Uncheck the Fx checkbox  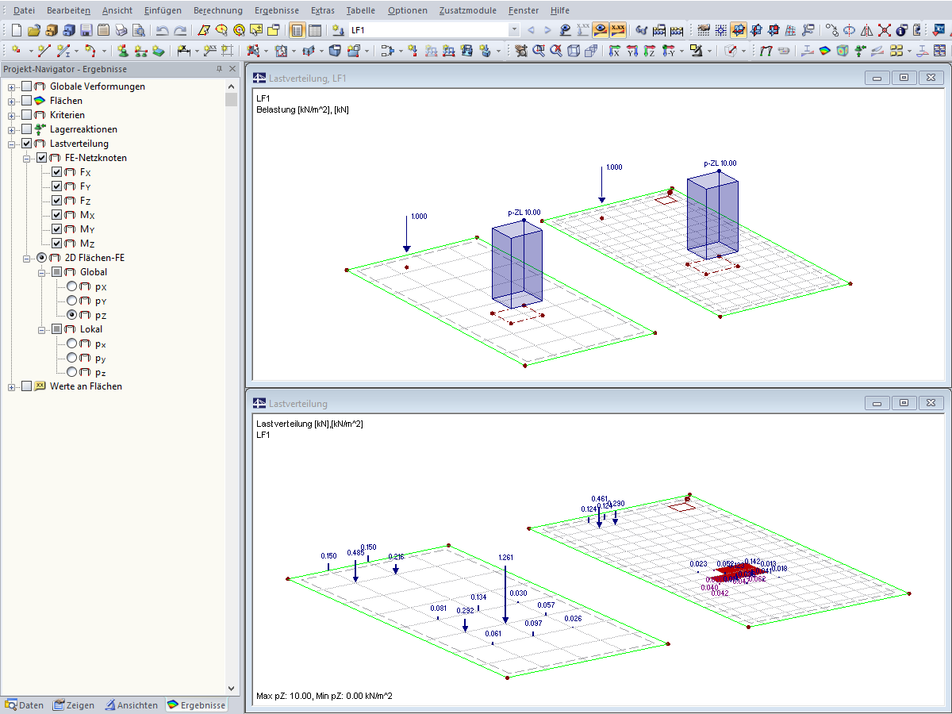click(x=57, y=172)
